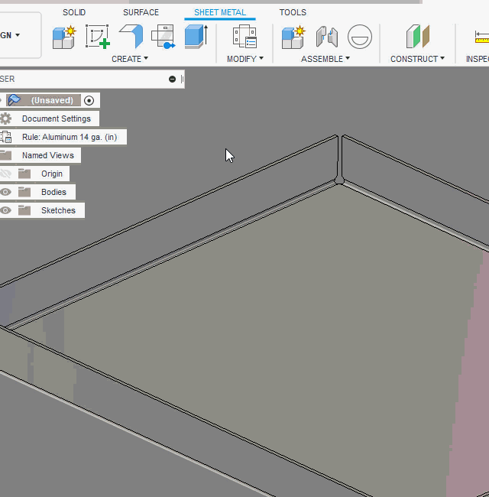Show the hidden Origin folder
This screenshot has width=489, height=497.
pos(6,174)
